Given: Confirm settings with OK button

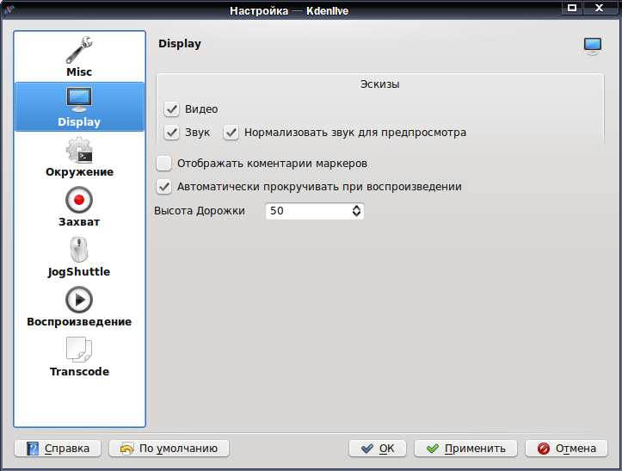Looking at the screenshot, I should coord(378,449).
